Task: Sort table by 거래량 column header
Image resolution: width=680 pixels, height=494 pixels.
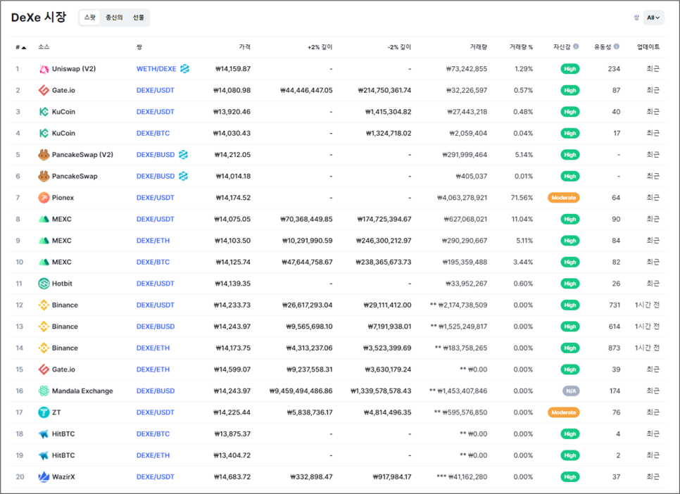Action: point(479,47)
